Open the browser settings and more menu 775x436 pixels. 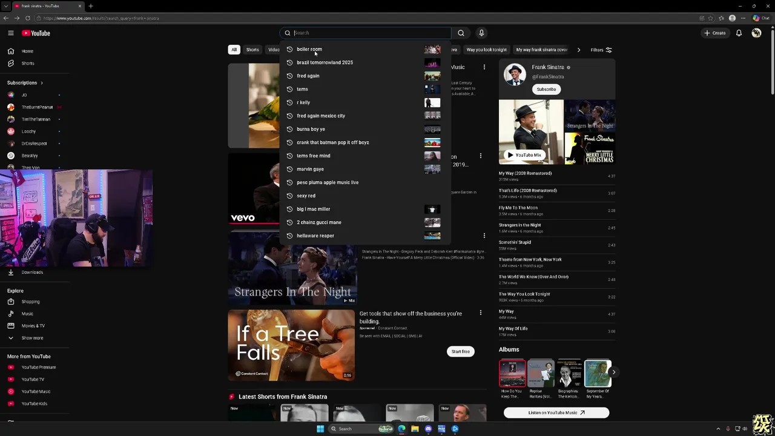click(x=742, y=18)
